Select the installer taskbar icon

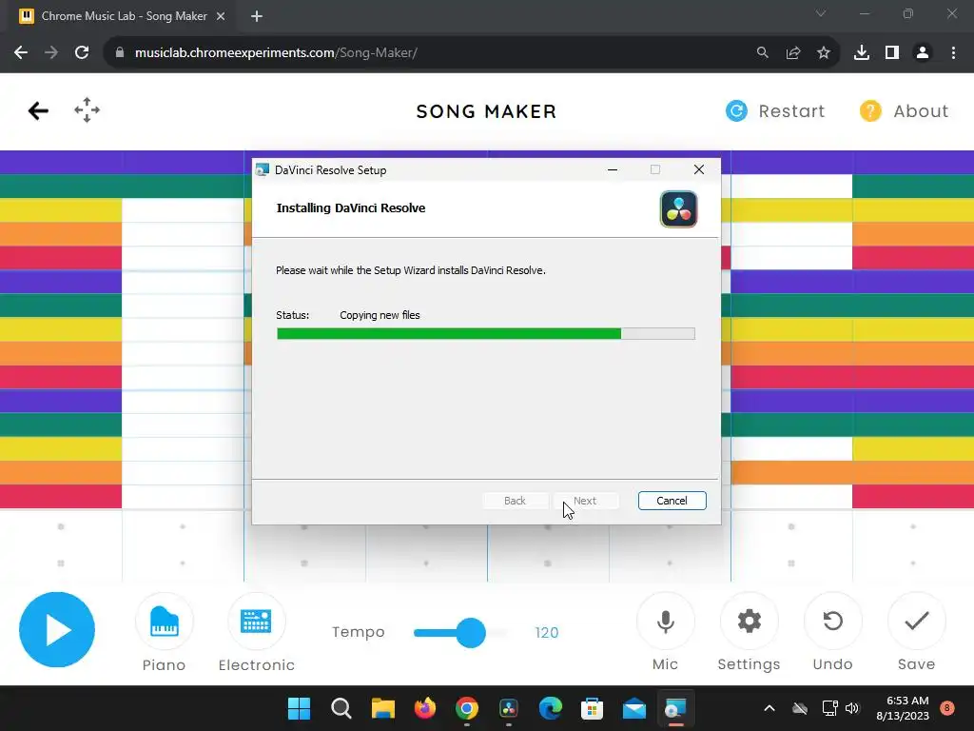click(x=676, y=708)
